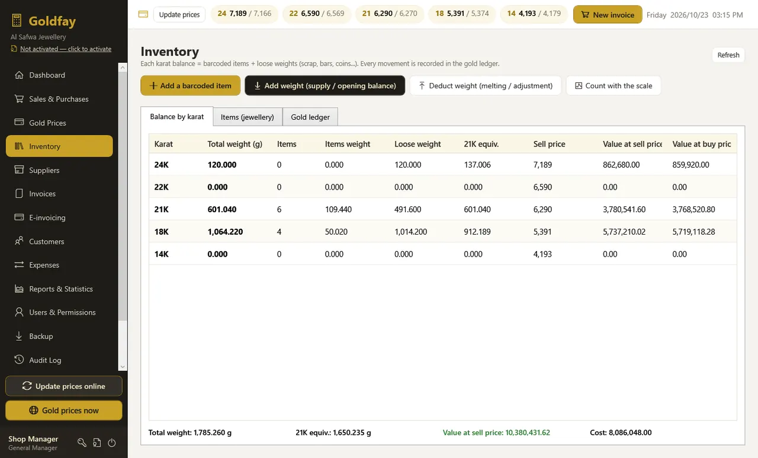Click the Sales & Purchases cart icon
The width and height of the screenshot is (758, 458).
[18, 99]
